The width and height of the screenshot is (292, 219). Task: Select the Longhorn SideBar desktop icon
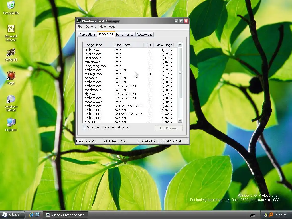click(x=11, y=103)
